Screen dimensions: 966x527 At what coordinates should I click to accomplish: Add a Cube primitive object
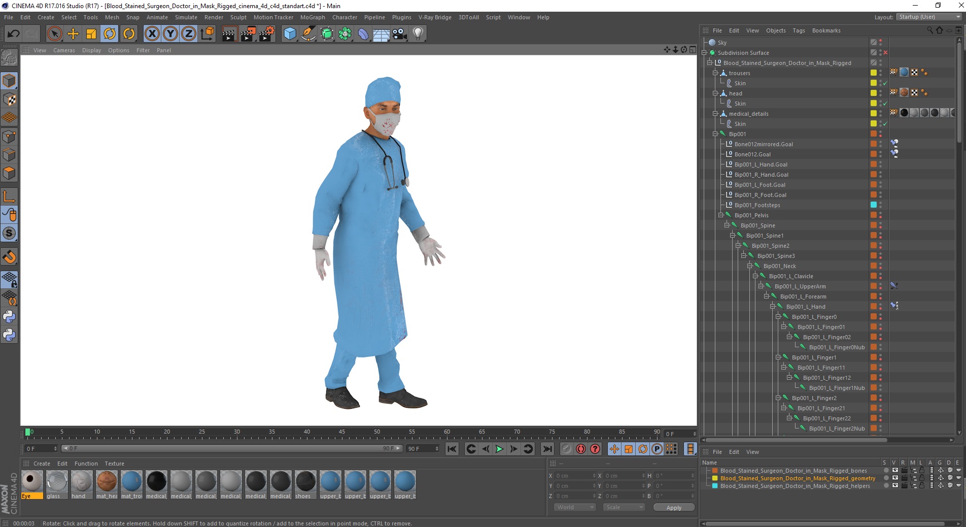pos(290,34)
